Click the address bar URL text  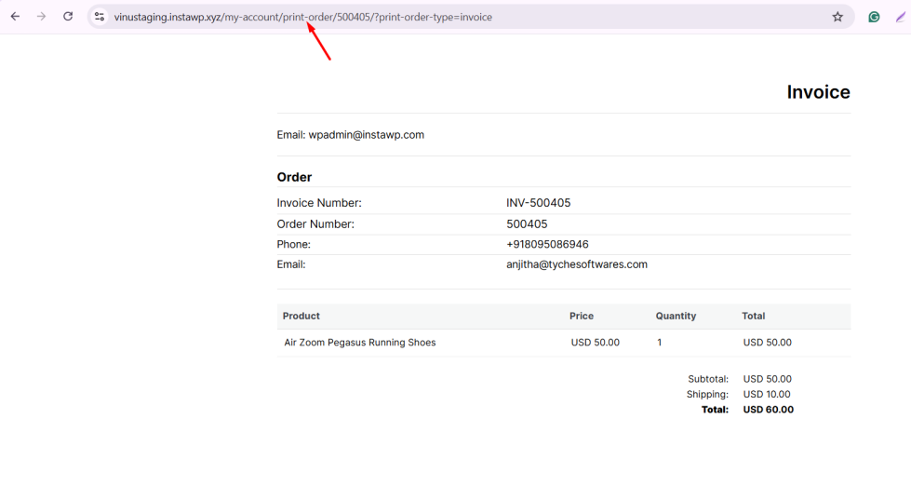pyautogui.click(x=302, y=17)
